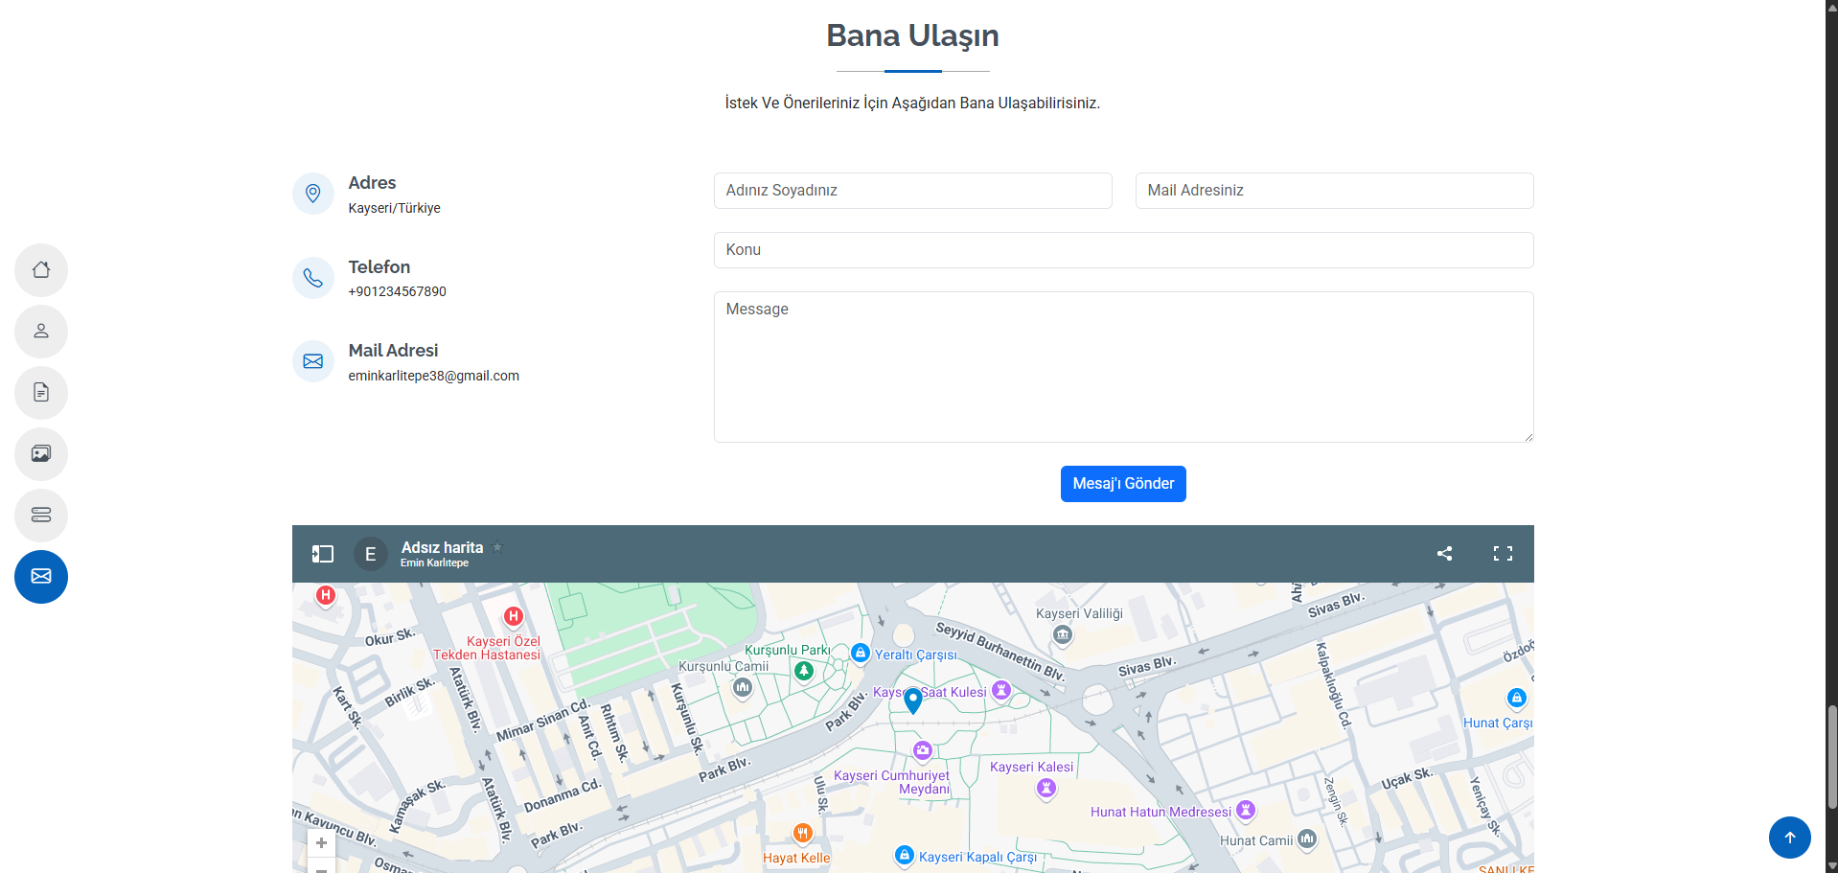The height and width of the screenshot is (873, 1838).
Task: Select the Hunat Camii marker
Action: [x=1307, y=839]
